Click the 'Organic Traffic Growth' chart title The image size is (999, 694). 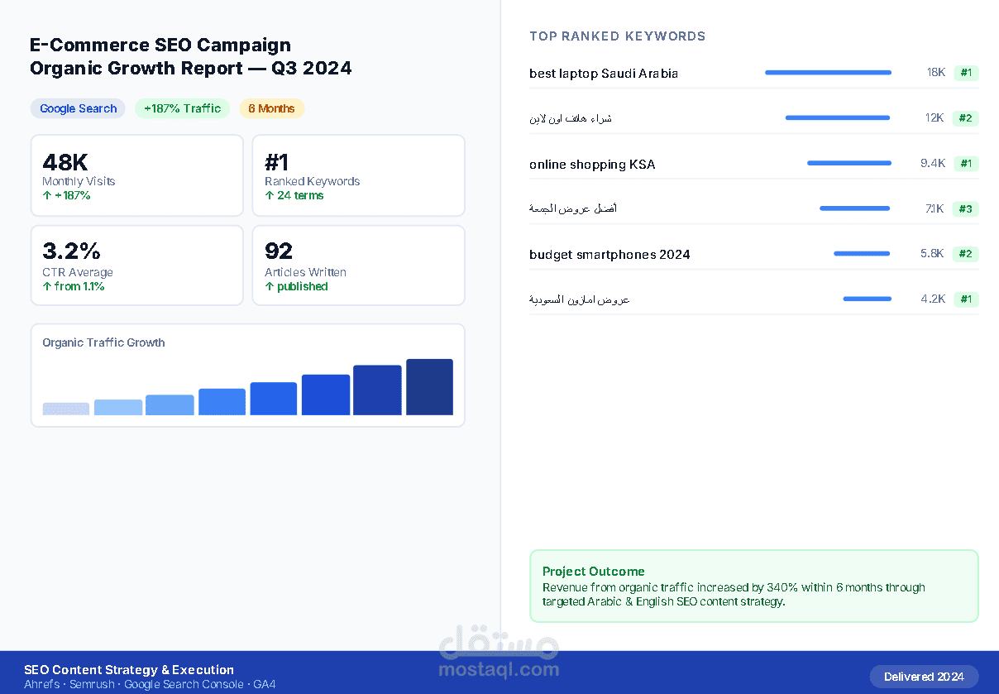click(103, 342)
